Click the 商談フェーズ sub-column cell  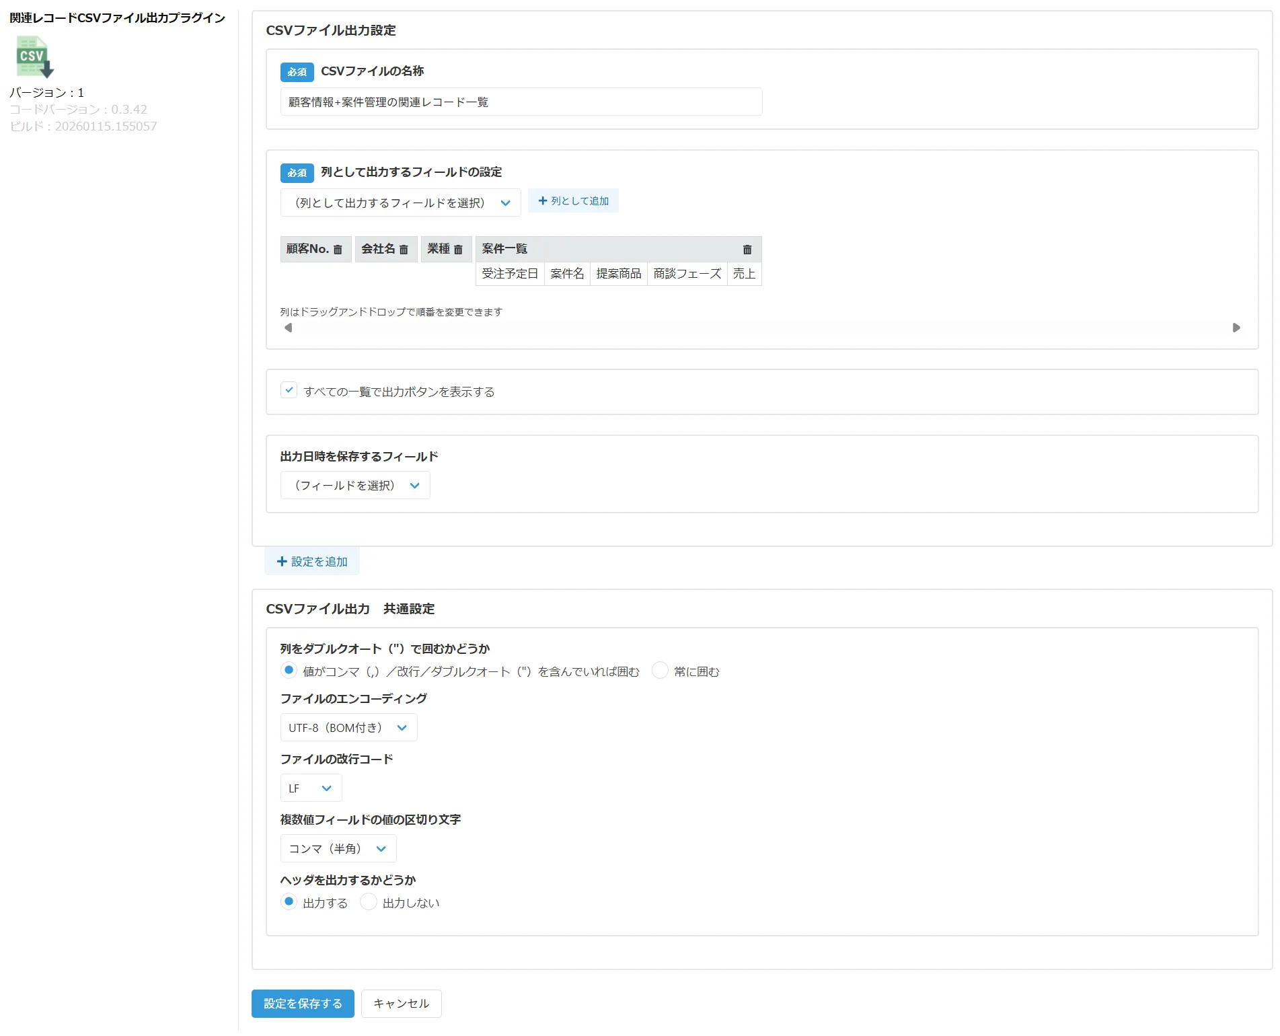click(687, 274)
